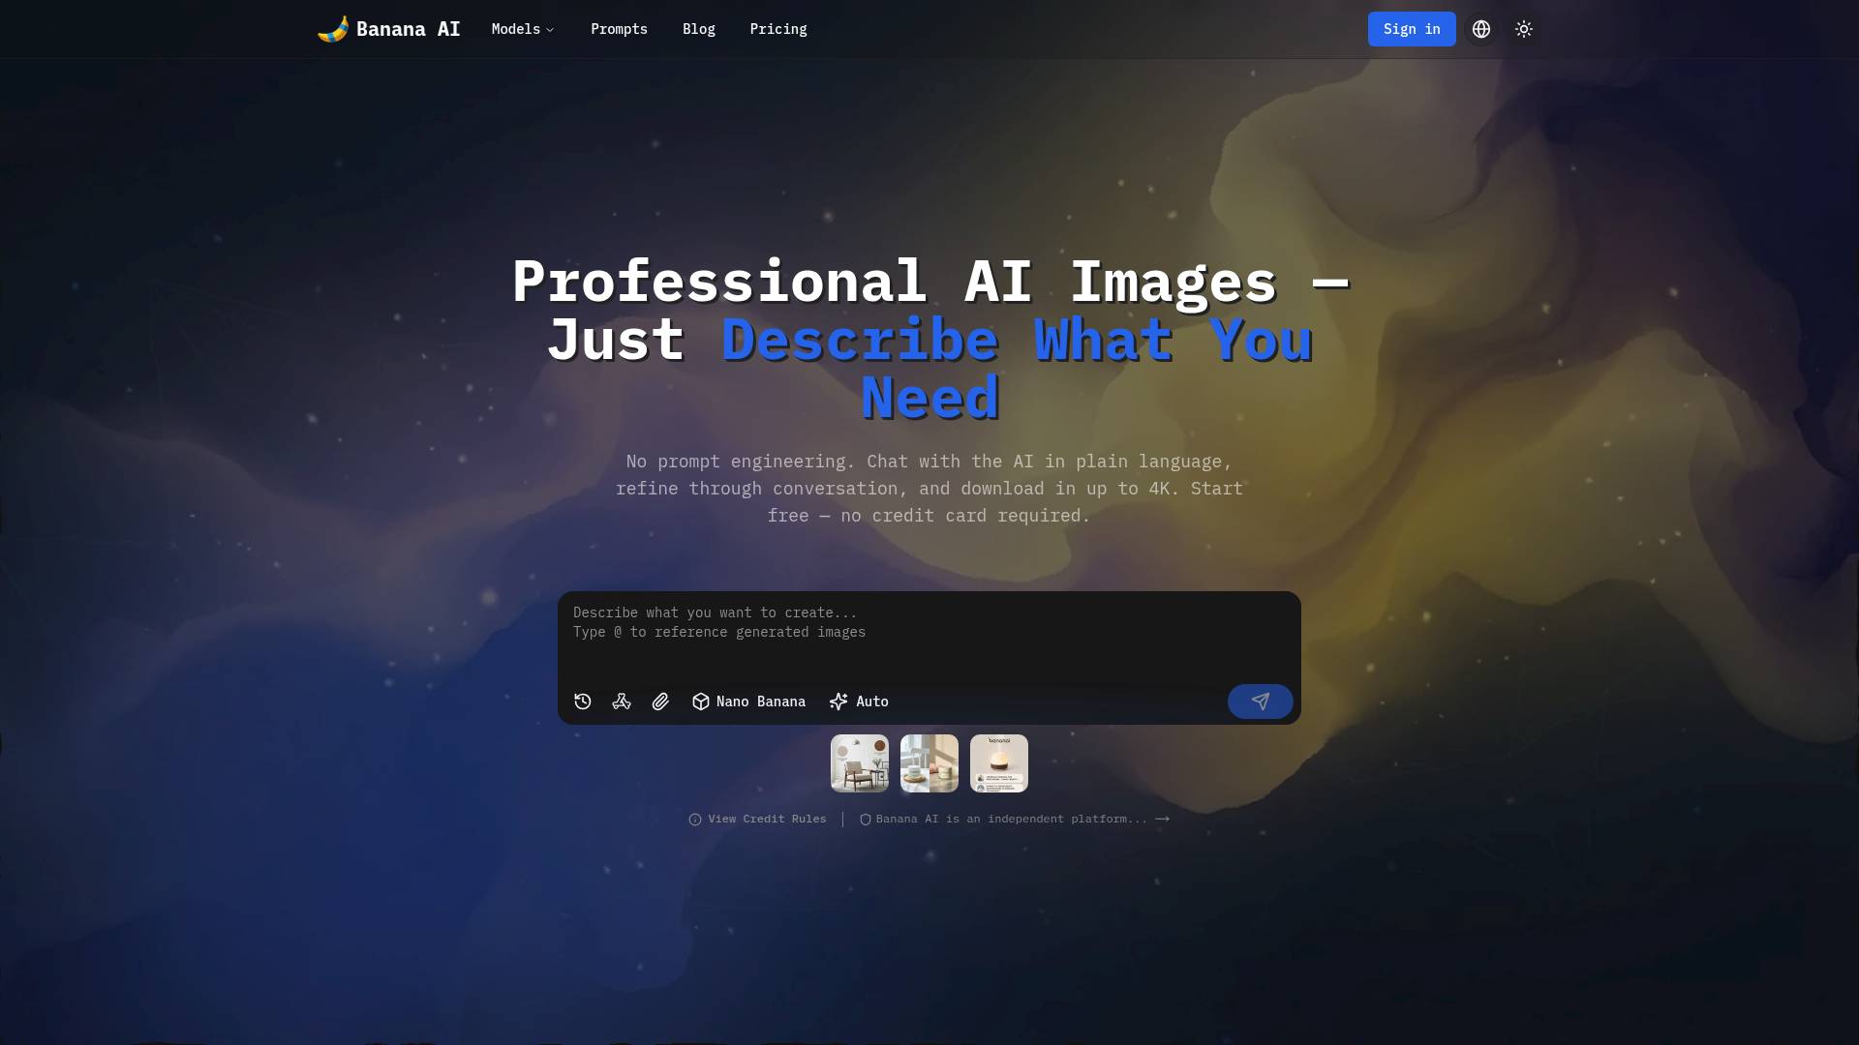Screen dimensions: 1859x1045
Task: Select the chair example thumbnail
Action: (x=859, y=762)
